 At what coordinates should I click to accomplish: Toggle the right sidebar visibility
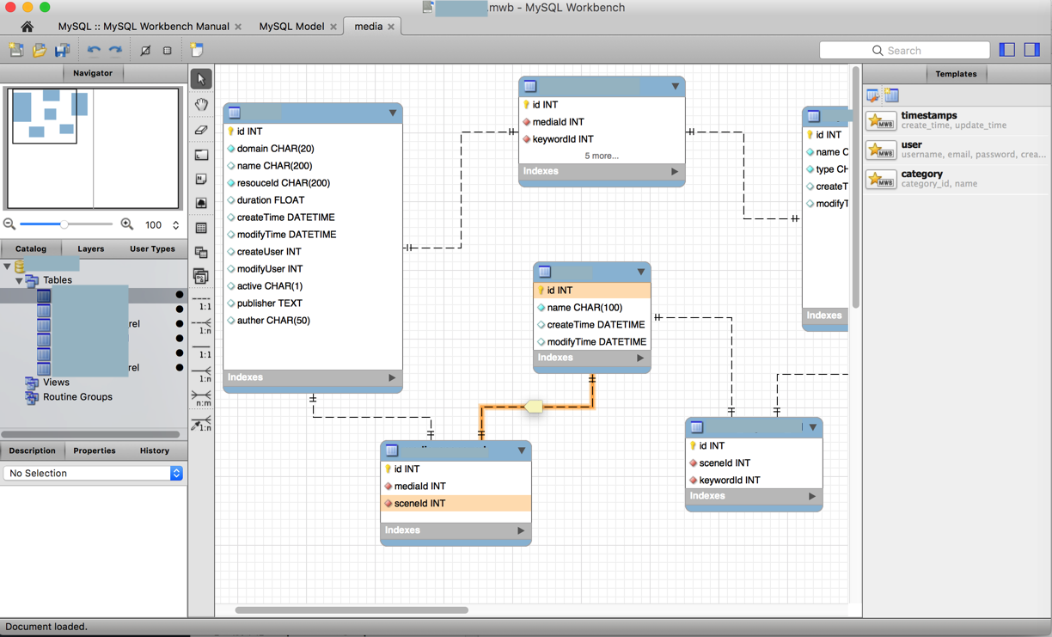point(1032,50)
